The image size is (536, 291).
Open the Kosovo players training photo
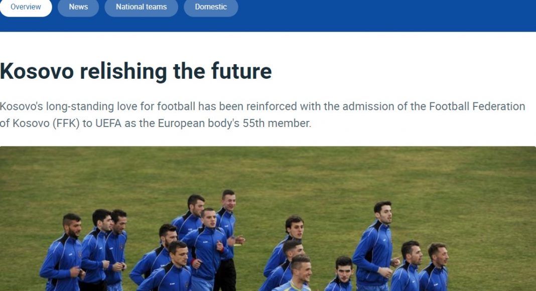tap(268, 218)
